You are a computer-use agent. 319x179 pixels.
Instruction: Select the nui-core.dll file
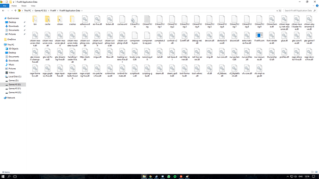222,54
